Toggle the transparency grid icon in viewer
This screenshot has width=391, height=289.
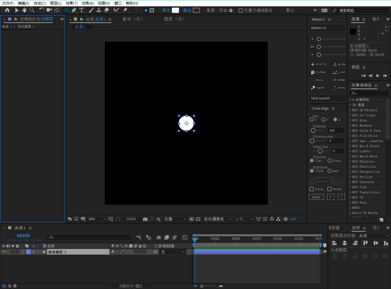tap(198, 219)
